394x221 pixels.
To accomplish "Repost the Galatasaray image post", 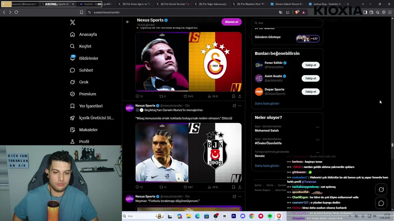I will 163,96.
